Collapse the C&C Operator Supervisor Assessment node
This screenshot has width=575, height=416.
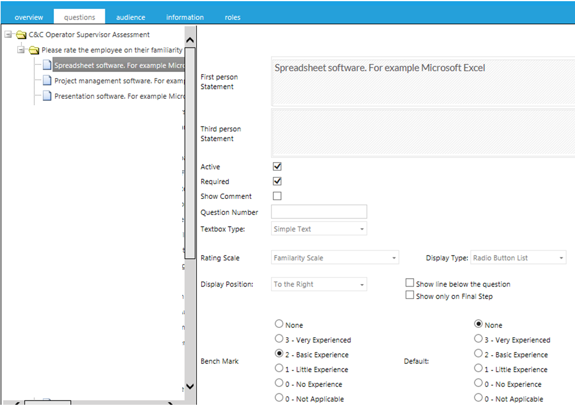point(8,35)
